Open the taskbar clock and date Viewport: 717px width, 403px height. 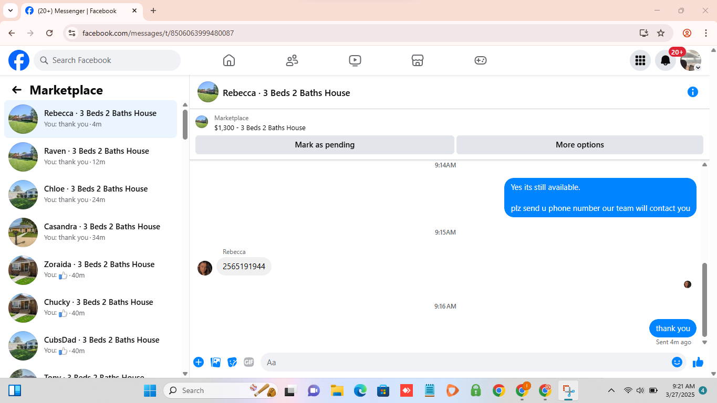pos(680,390)
